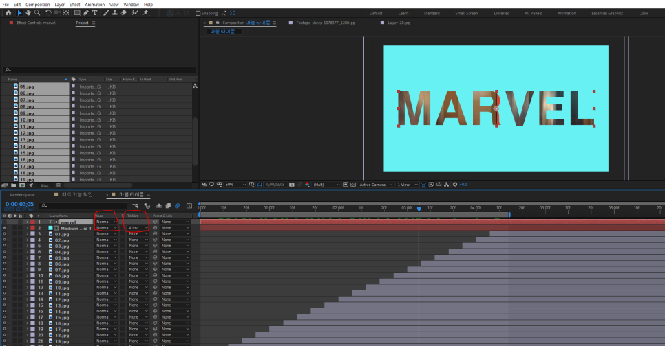Click the pick whip icon for marvel layer
The height and width of the screenshot is (346, 665).
coord(155,222)
